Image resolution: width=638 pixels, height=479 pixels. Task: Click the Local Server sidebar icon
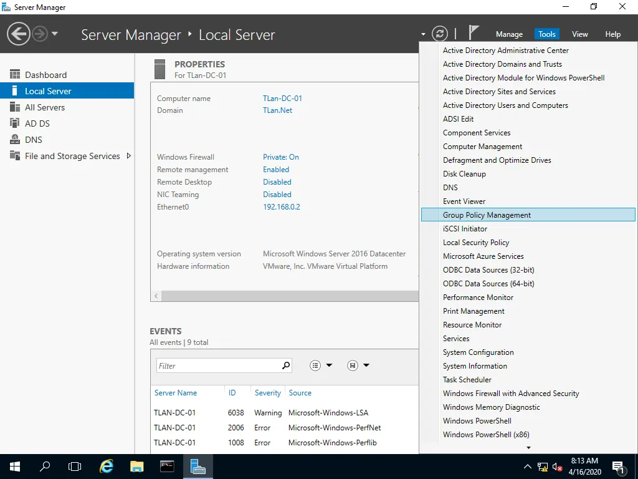(15, 90)
